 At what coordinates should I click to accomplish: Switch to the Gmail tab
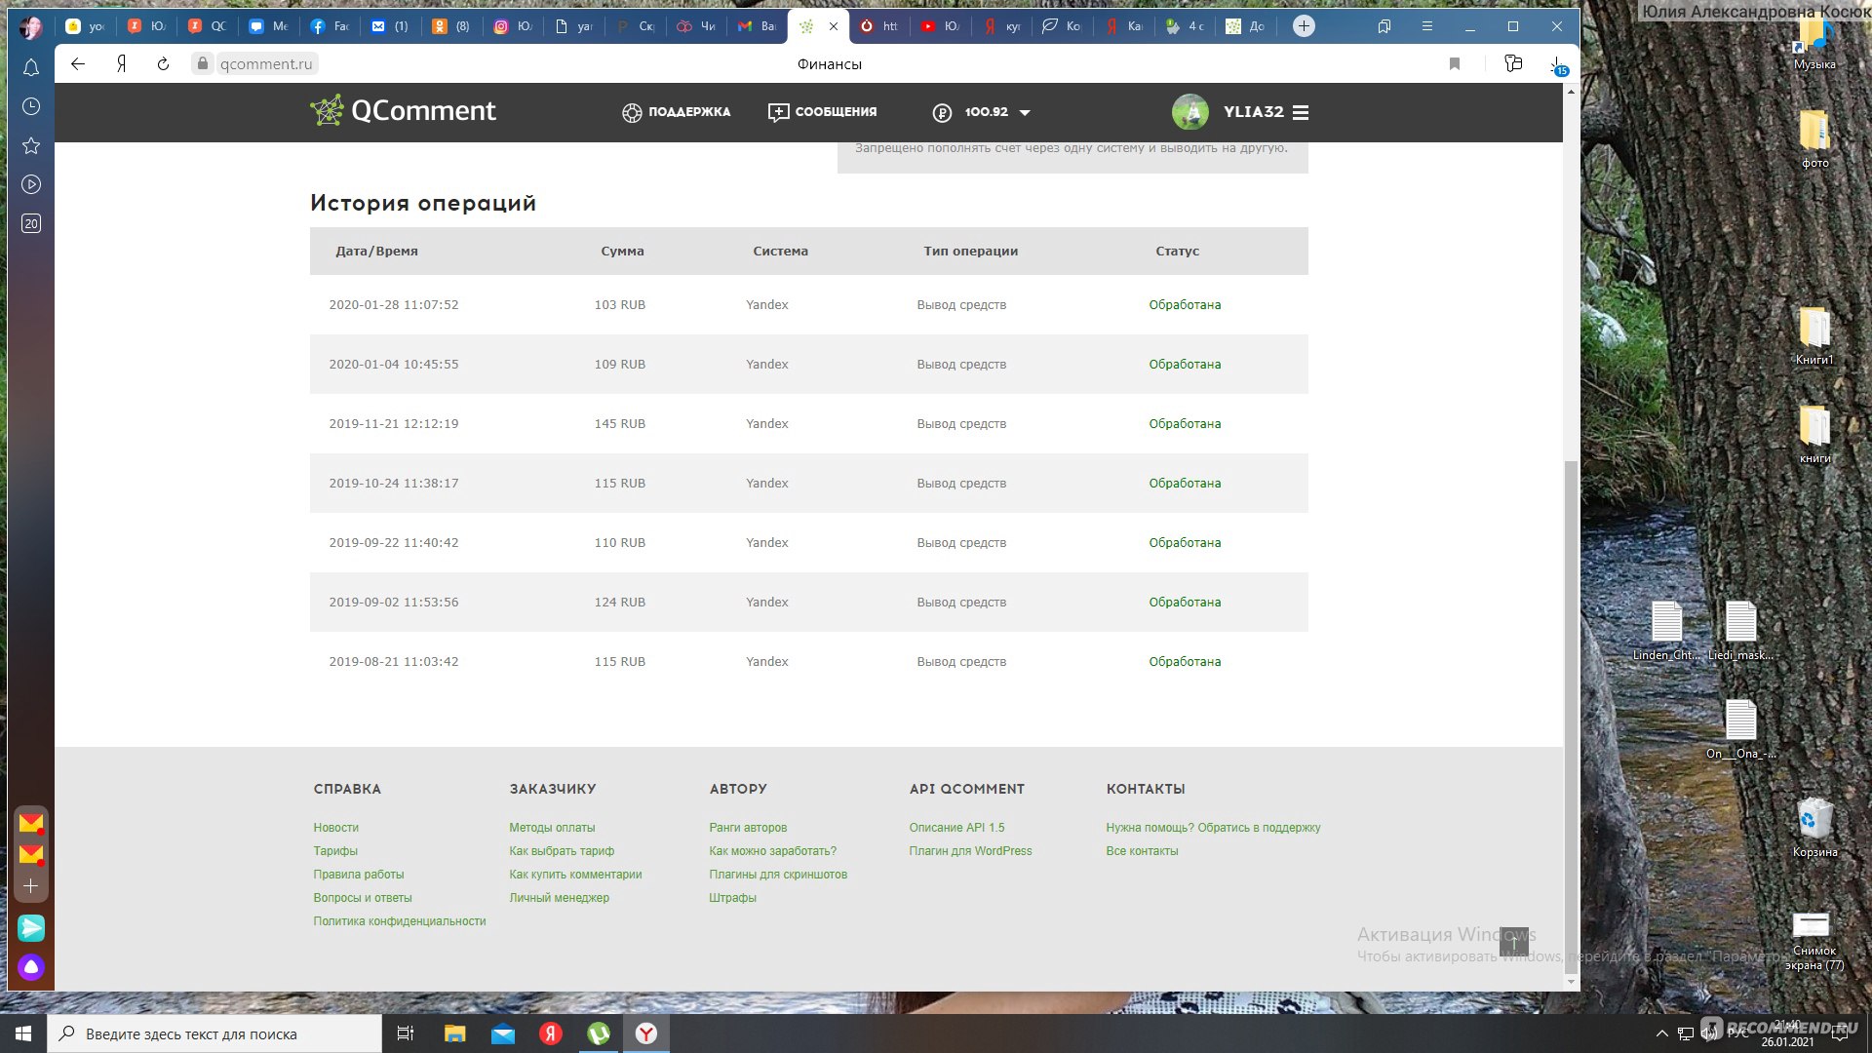click(x=757, y=26)
